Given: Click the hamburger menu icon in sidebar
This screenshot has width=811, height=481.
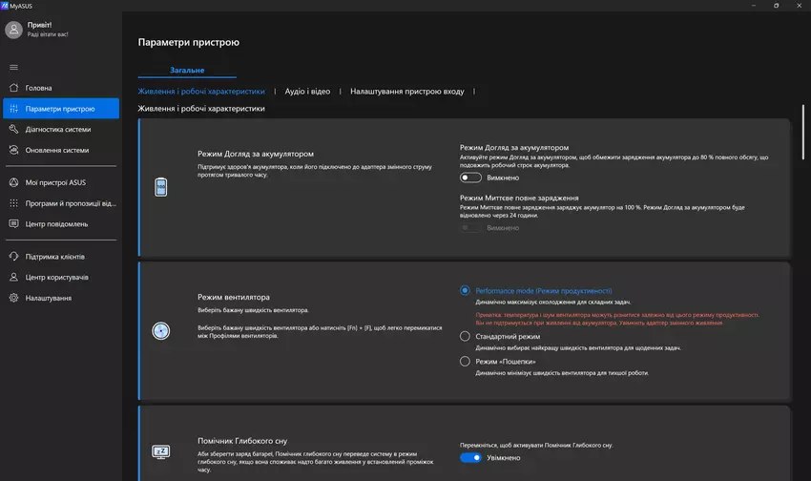Looking at the screenshot, I should [x=13, y=67].
